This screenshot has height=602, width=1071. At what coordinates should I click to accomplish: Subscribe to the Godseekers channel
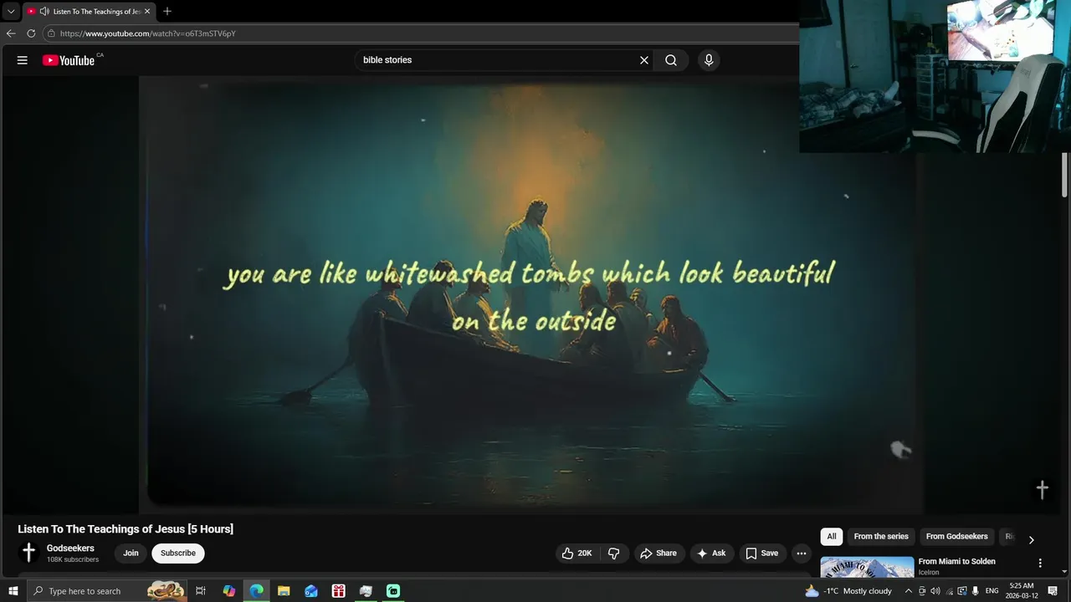pyautogui.click(x=178, y=554)
